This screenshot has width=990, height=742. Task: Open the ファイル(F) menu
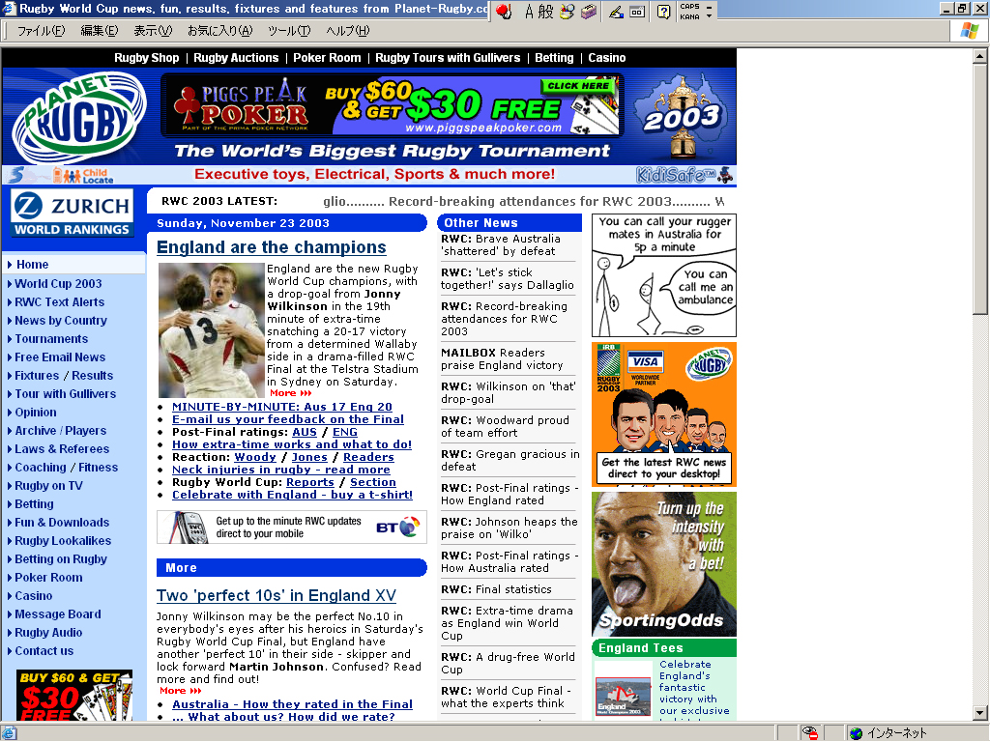pyautogui.click(x=41, y=31)
